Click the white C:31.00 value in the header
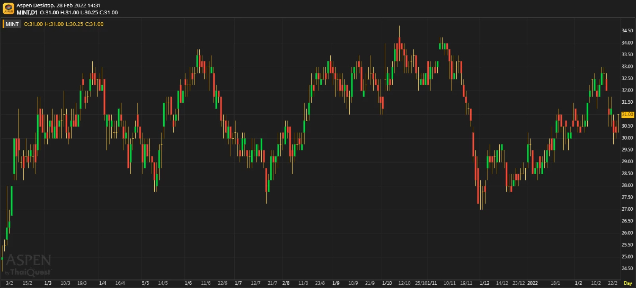636x288 pixels. coord(109,12)
